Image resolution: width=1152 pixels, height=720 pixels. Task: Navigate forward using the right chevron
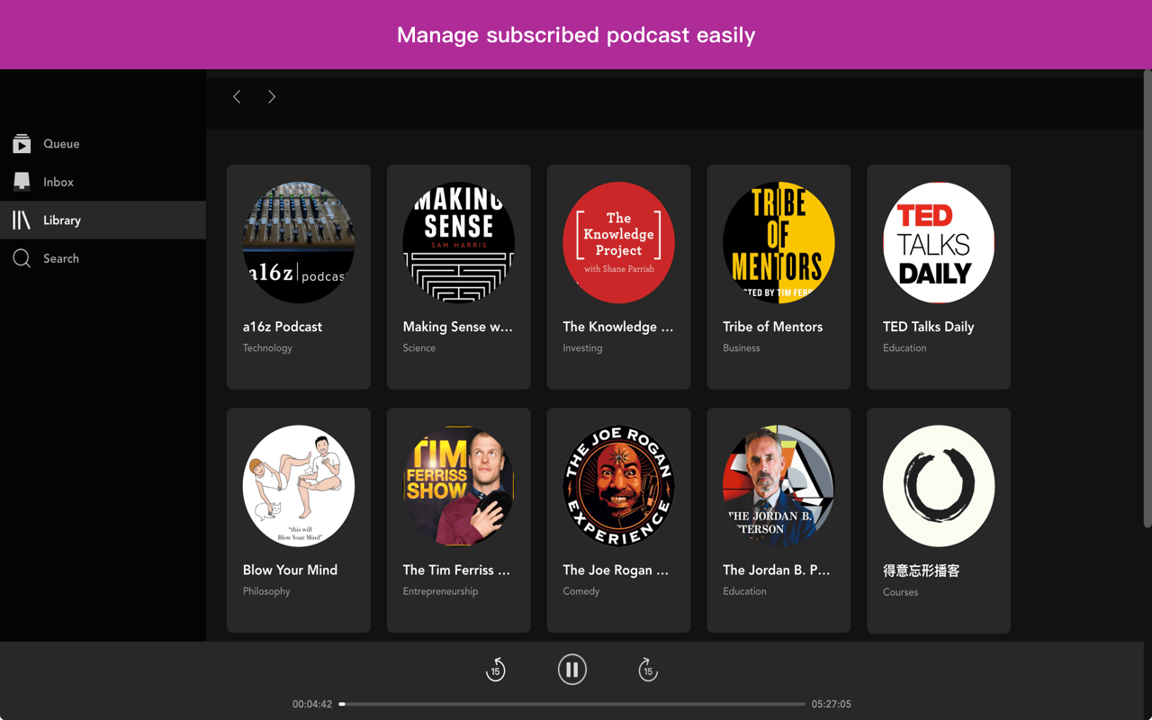(272, 96)
